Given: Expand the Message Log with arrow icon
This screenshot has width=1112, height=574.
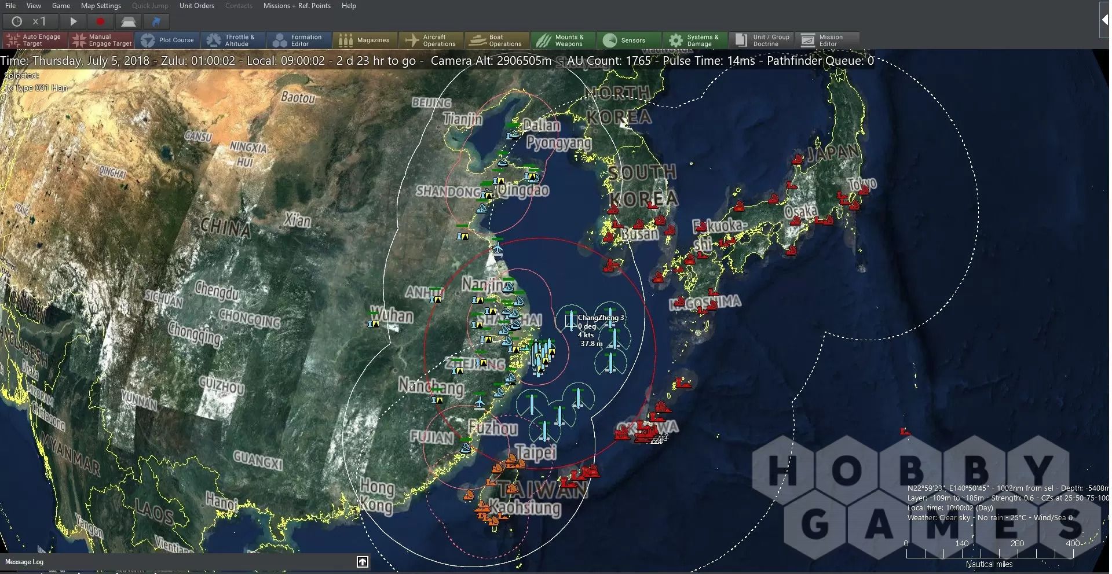Looking at the screenshot, I should click(363, 562).
